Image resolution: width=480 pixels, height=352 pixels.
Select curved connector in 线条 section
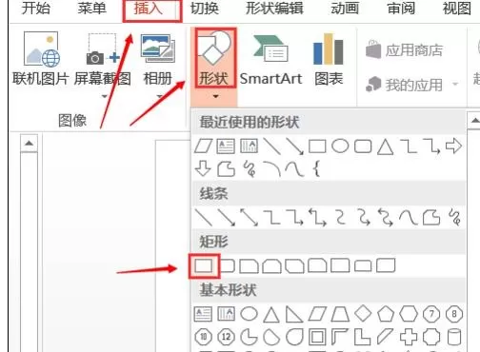(340, 218)
